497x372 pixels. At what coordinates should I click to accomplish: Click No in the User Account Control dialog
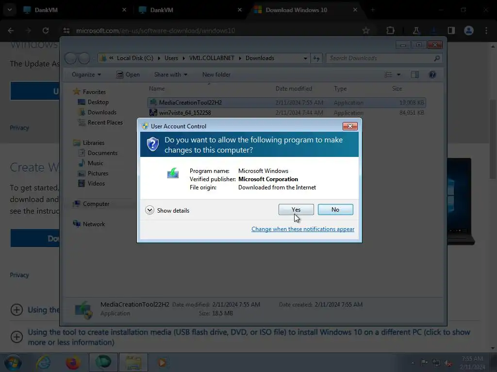point(335,209)
